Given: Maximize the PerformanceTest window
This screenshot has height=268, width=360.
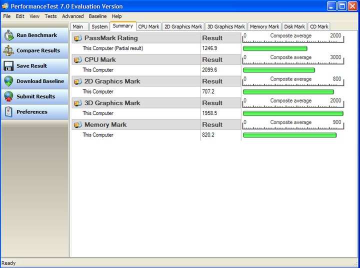Looking at the screenshot, I should 342,6.
